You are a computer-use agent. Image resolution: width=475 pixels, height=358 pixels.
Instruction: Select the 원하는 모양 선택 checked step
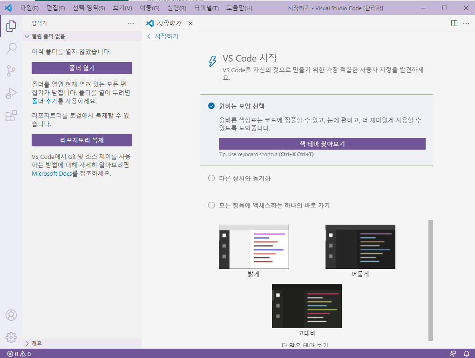[211, 106]
